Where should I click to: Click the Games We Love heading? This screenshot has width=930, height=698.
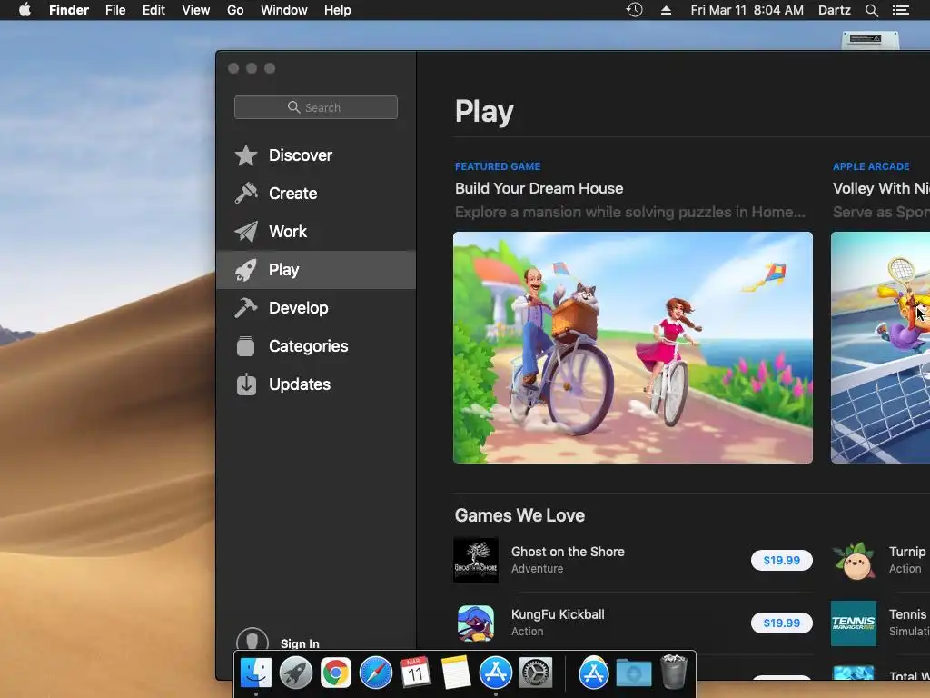pos(519,516)
